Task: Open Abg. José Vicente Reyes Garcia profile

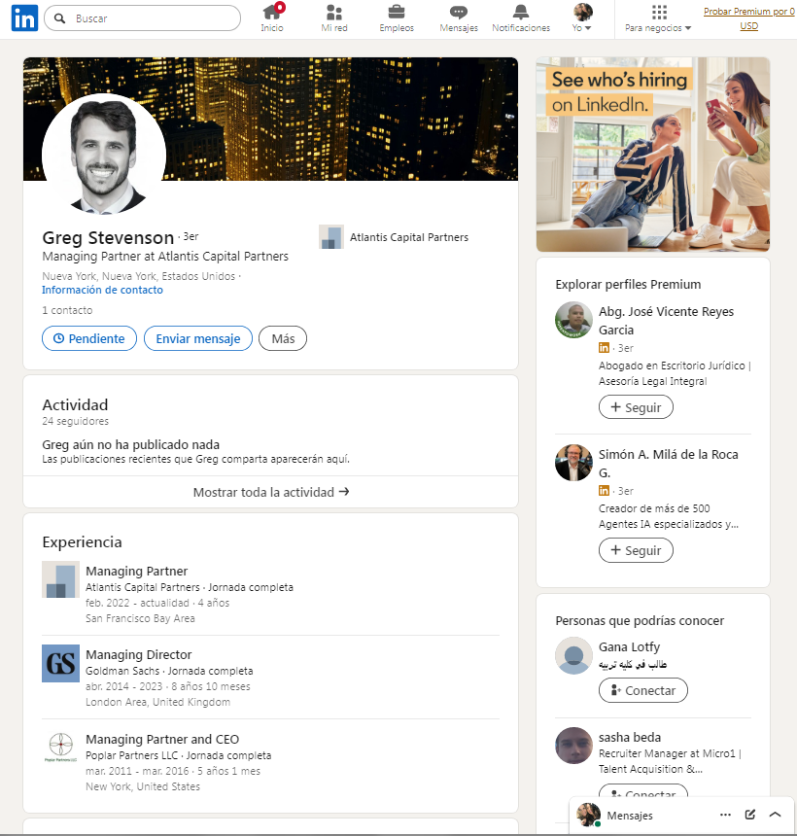Action: [x=666, y=321]
